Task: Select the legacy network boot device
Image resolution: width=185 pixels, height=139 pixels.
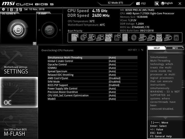Action: tap(176, 38)
